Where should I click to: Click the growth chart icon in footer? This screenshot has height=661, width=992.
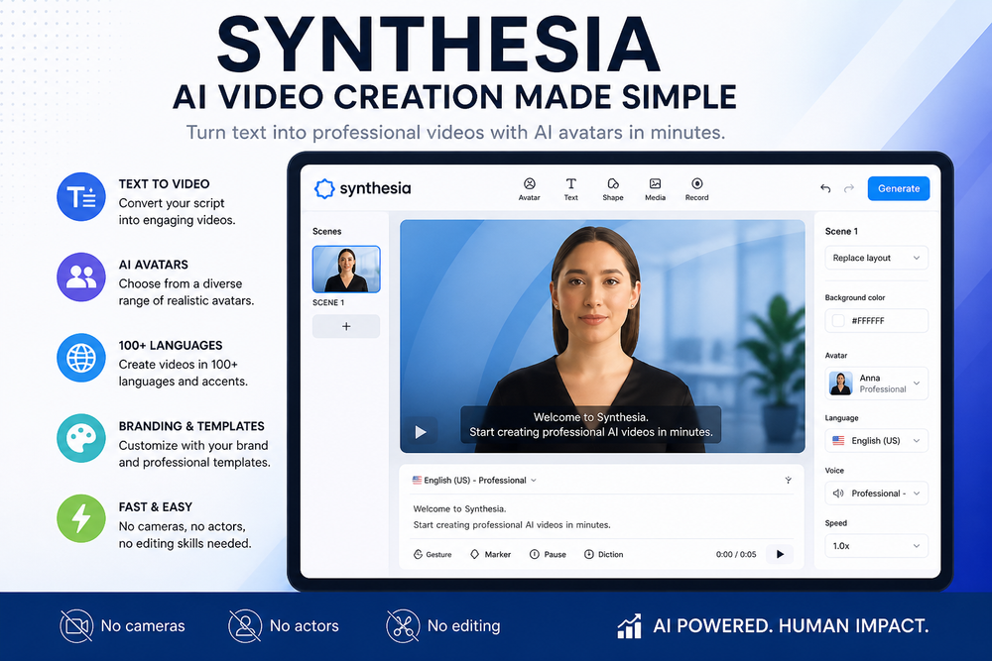click(630, 626)
